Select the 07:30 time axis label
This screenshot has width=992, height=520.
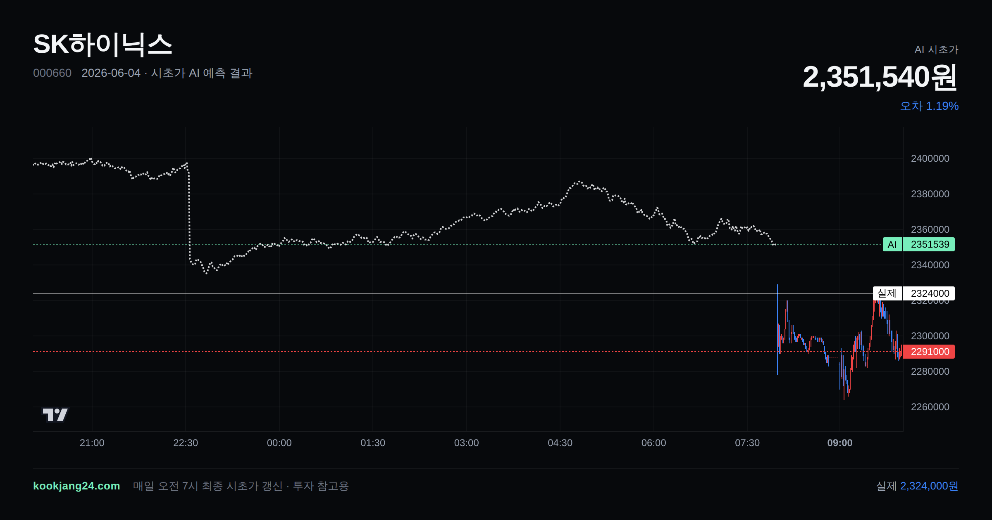pyautogui.click(x=747, y=443)
